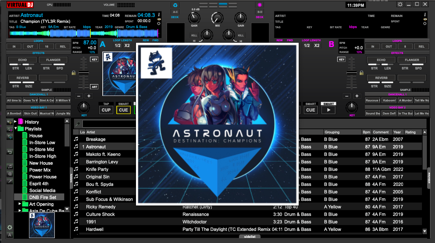Show video files via the film reel icon
The width and height of the screenshot is (435, 243).
point(10,174)
